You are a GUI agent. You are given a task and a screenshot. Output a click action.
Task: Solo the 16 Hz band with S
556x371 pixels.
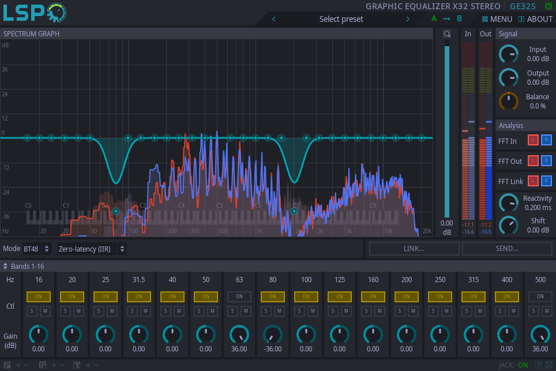(32, 311)
